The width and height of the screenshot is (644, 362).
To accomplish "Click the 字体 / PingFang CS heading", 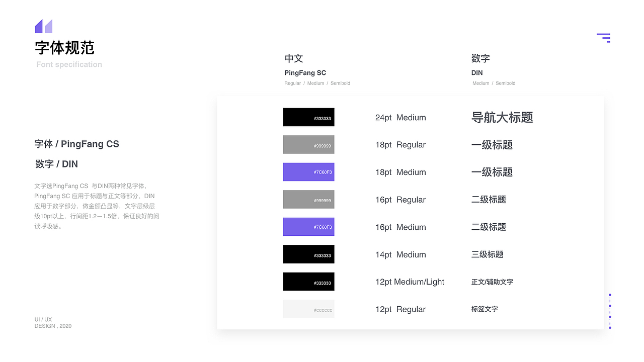I will (76, 144).
